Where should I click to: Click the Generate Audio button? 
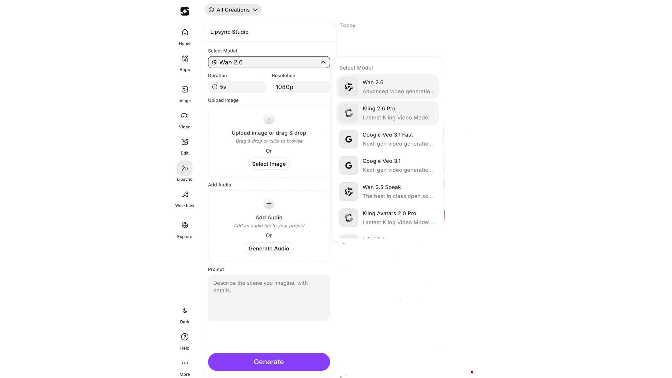point(269,248)
